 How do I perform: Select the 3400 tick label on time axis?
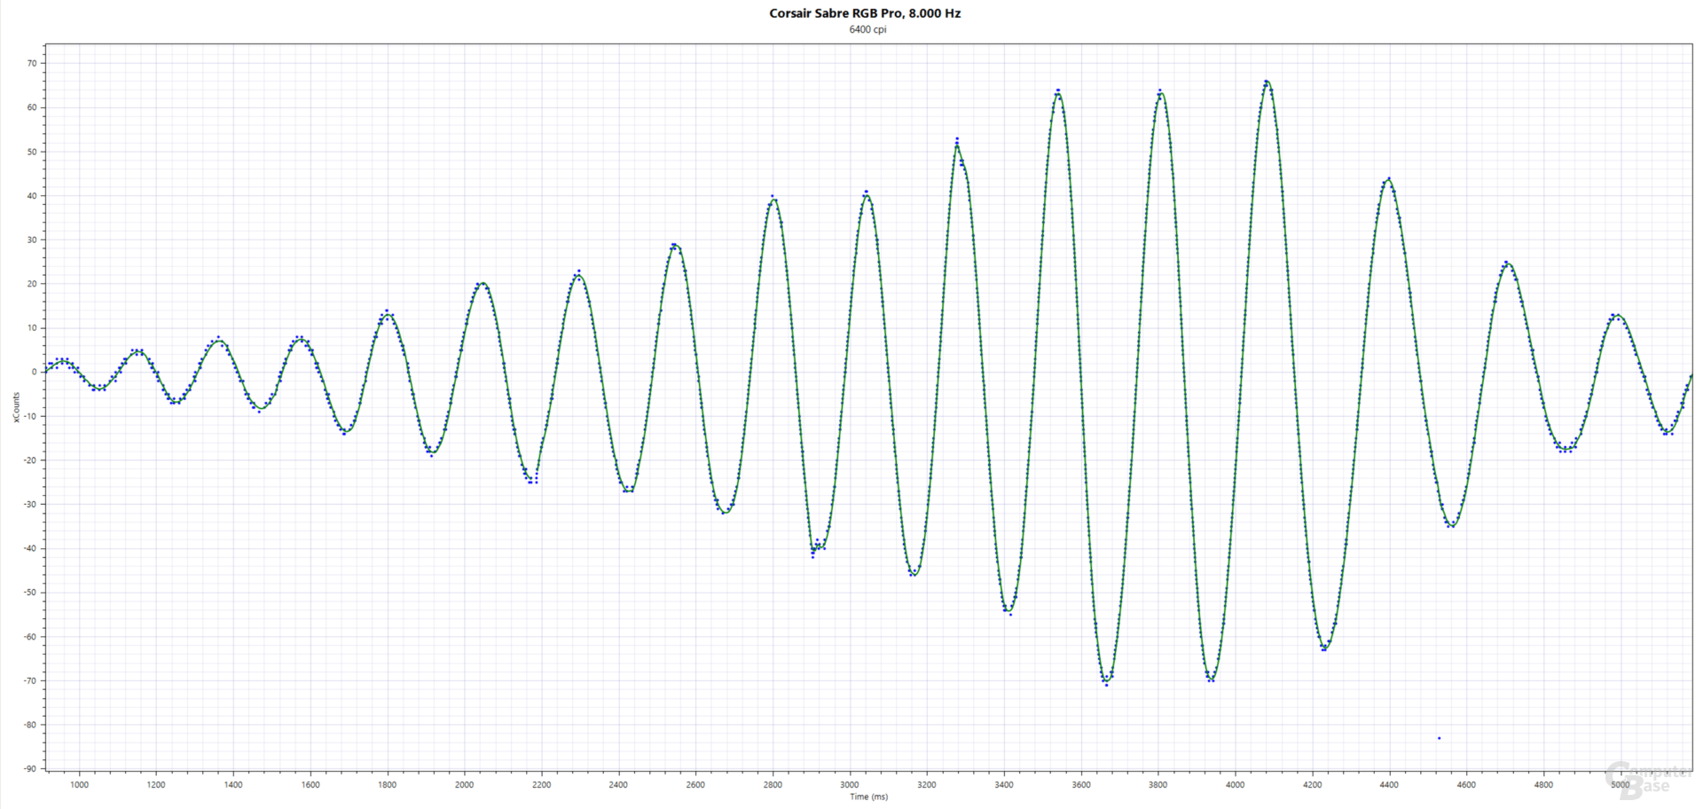(x=1004, y=784)
